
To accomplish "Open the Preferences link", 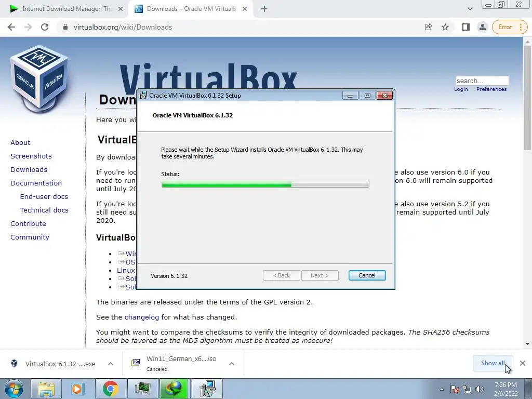I will (491, 89).
